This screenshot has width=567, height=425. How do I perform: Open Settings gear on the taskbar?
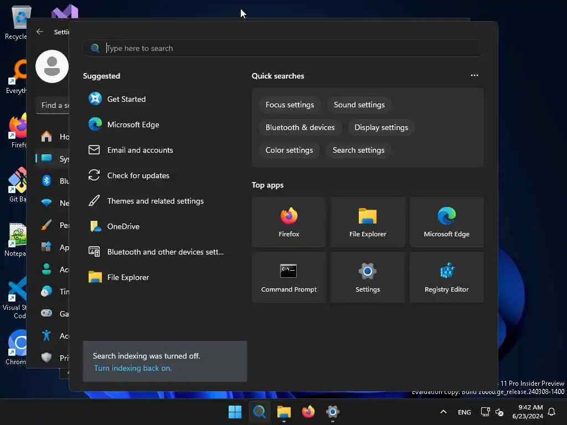[333, 412]
